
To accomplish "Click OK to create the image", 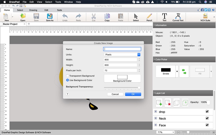I will click(133, 94).
